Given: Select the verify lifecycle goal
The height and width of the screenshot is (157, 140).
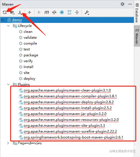Looking at the screenshot, I should click(28, 61).
